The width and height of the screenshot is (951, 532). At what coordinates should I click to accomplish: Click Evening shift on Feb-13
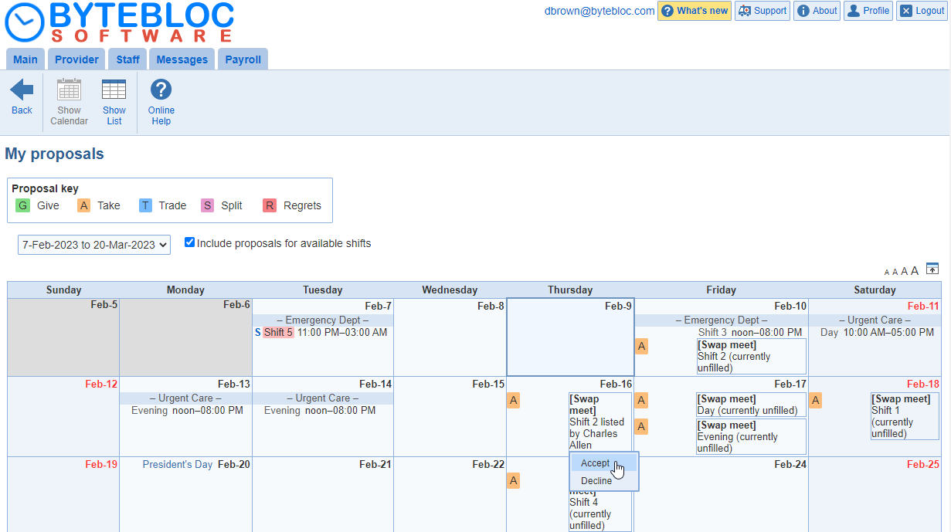tap(187, 411)
